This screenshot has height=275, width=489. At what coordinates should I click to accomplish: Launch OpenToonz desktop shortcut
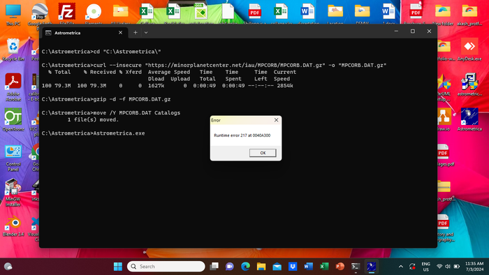tap(13, 120)
